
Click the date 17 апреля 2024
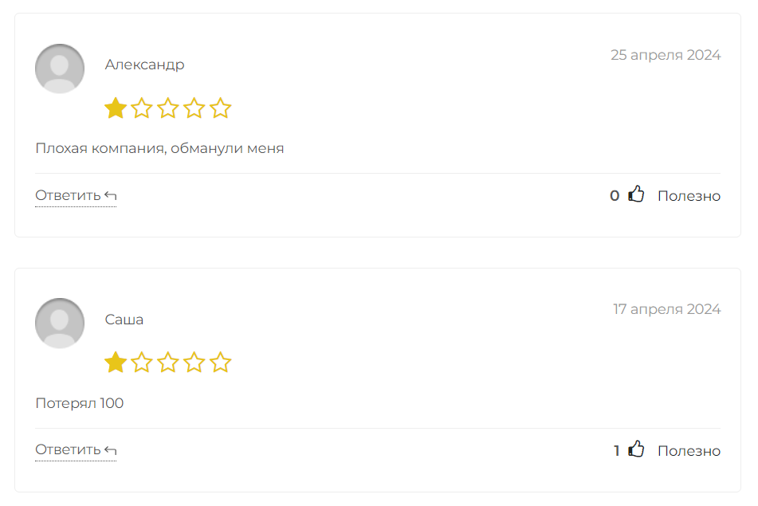(x=666, y=309)
